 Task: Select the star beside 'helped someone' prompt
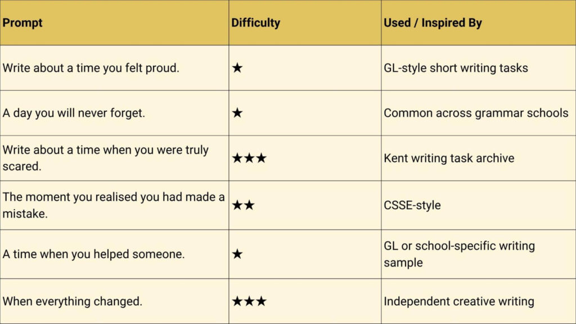pos(237,254)
